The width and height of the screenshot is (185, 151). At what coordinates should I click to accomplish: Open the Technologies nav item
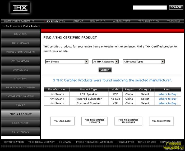[149, 21]
